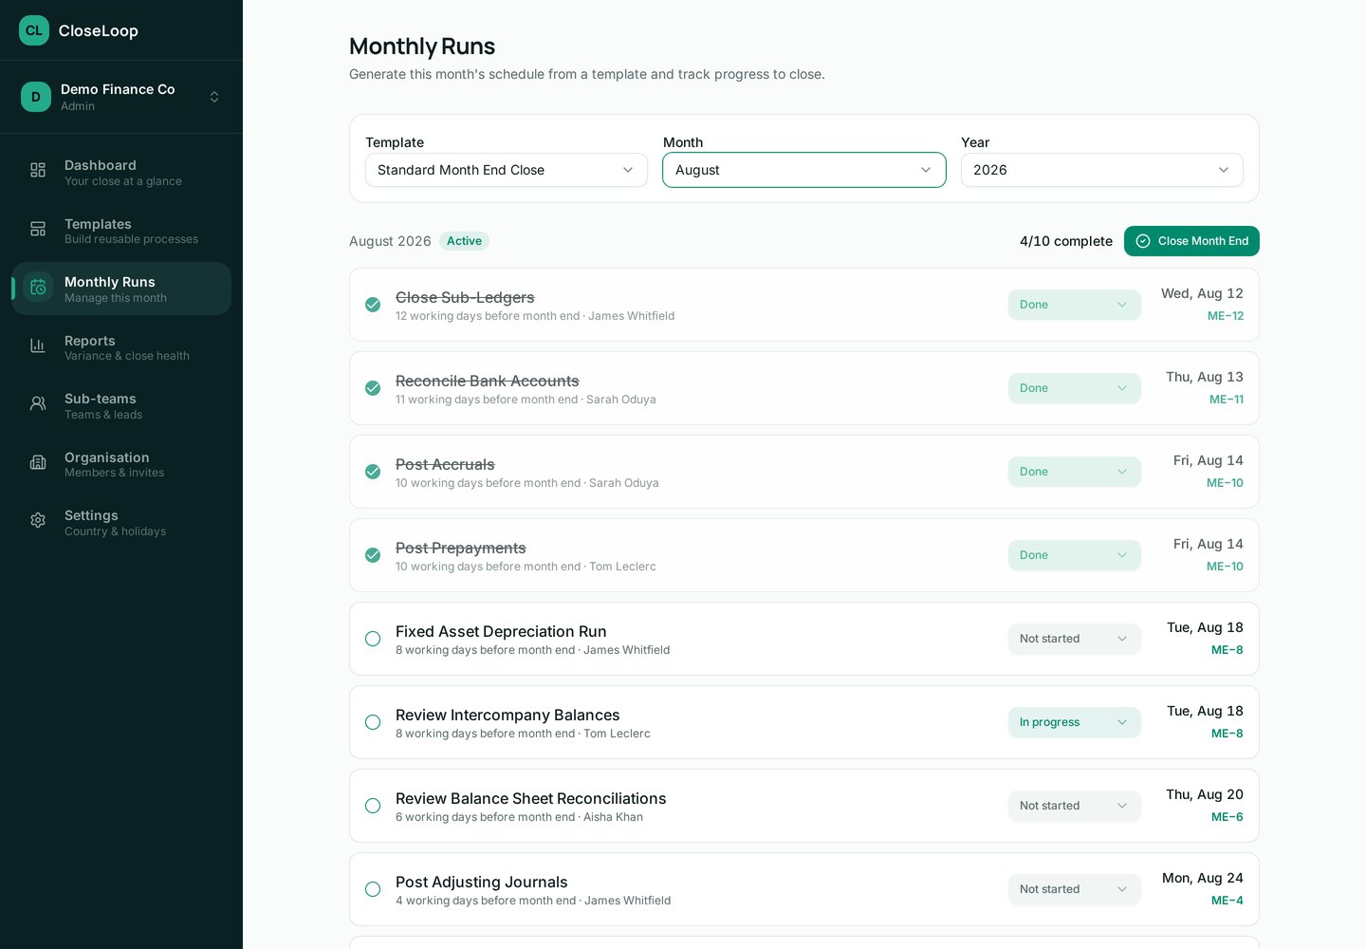Click the Demo Finance Co avatar badge
The image size is (1366, 949).
36,97
